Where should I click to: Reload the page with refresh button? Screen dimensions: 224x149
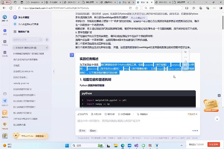coord(11,8)
